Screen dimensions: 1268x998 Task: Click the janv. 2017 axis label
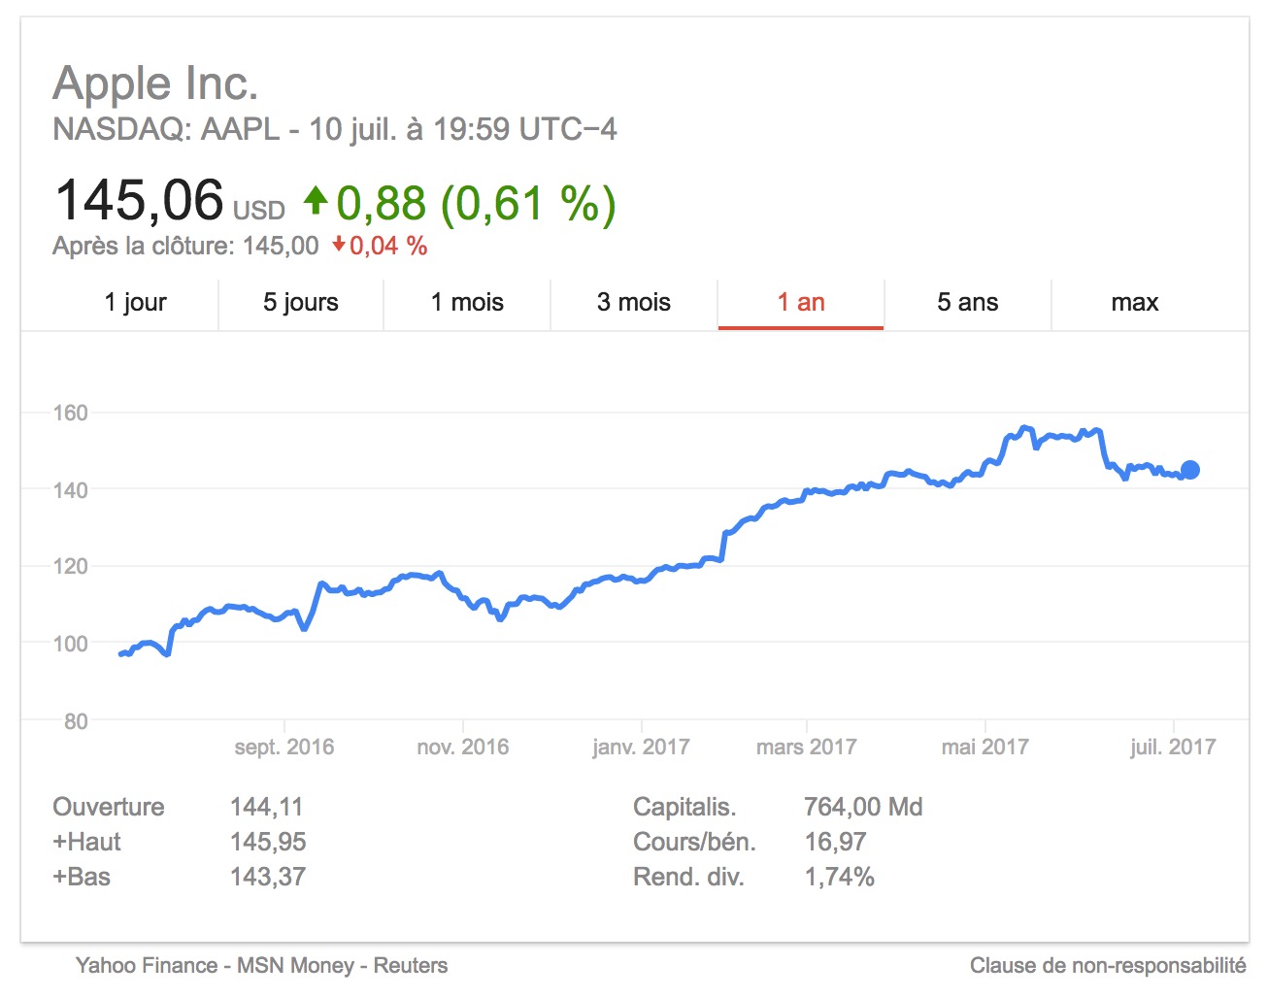pos(641,747)
